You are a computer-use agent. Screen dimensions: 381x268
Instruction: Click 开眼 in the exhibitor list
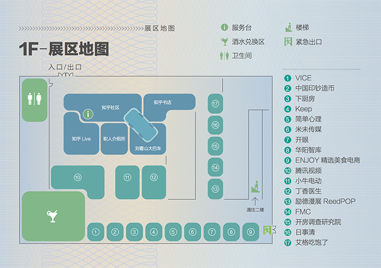click(x=302, y=140)
